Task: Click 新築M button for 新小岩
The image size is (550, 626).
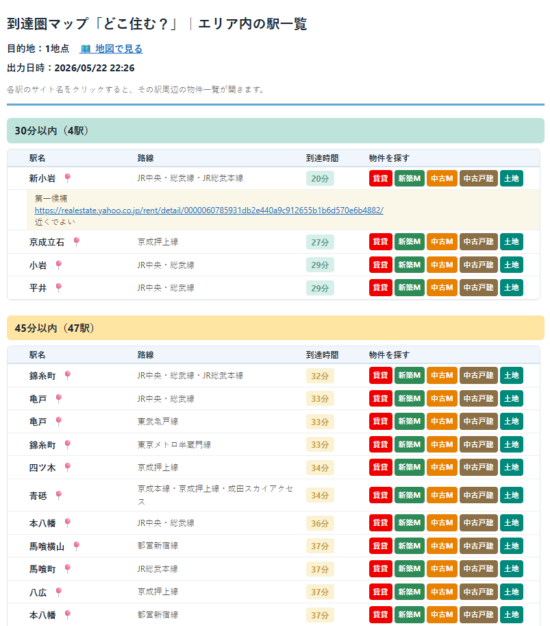Action: (409, 178)
